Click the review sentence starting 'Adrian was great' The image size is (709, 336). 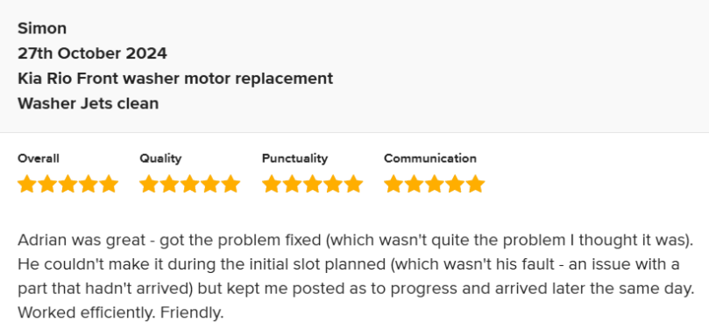click(x=356, y=241)
